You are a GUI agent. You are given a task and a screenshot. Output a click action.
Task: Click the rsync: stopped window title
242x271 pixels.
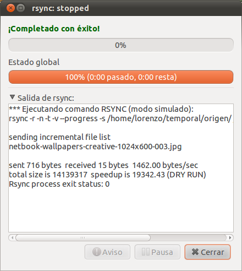[61, 8]
